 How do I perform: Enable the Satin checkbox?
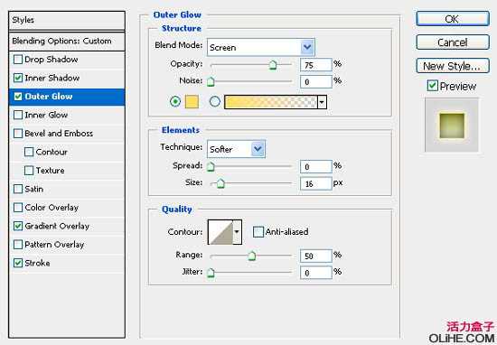[x=18, y=189]
